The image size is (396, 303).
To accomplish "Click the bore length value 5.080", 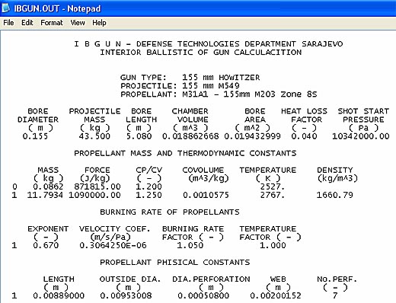I will tap(139, 136).
